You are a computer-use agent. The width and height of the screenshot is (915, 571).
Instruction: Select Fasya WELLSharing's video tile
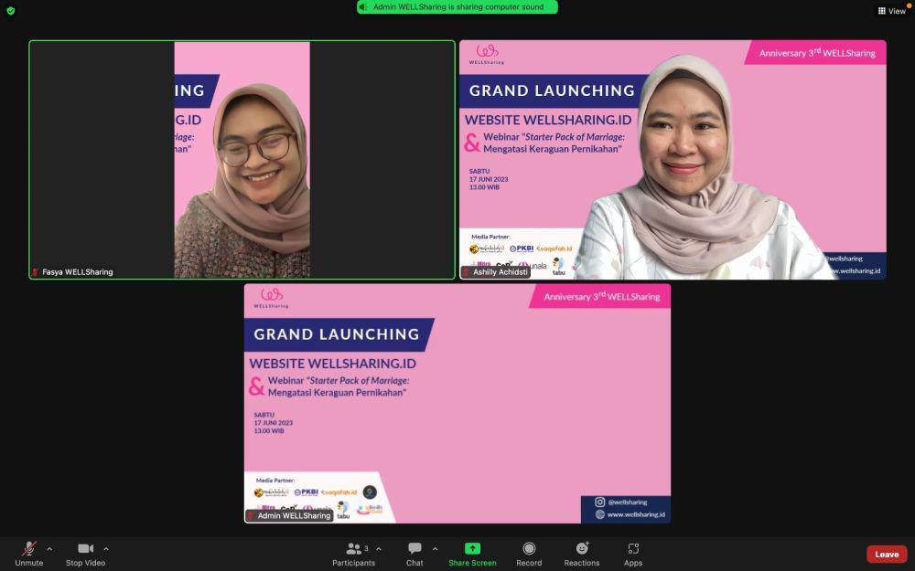pos(242,160)
